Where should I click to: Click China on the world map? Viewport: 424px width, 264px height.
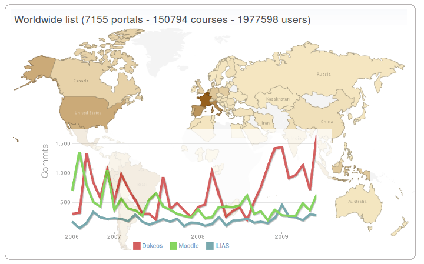click(x=326, y=121)
